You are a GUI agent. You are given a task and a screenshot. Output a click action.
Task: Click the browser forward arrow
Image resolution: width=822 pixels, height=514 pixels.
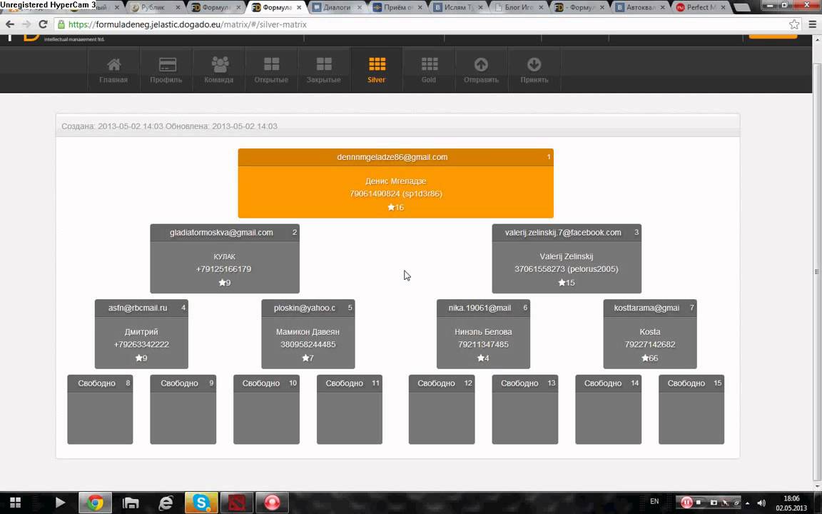tap(26, 24)
